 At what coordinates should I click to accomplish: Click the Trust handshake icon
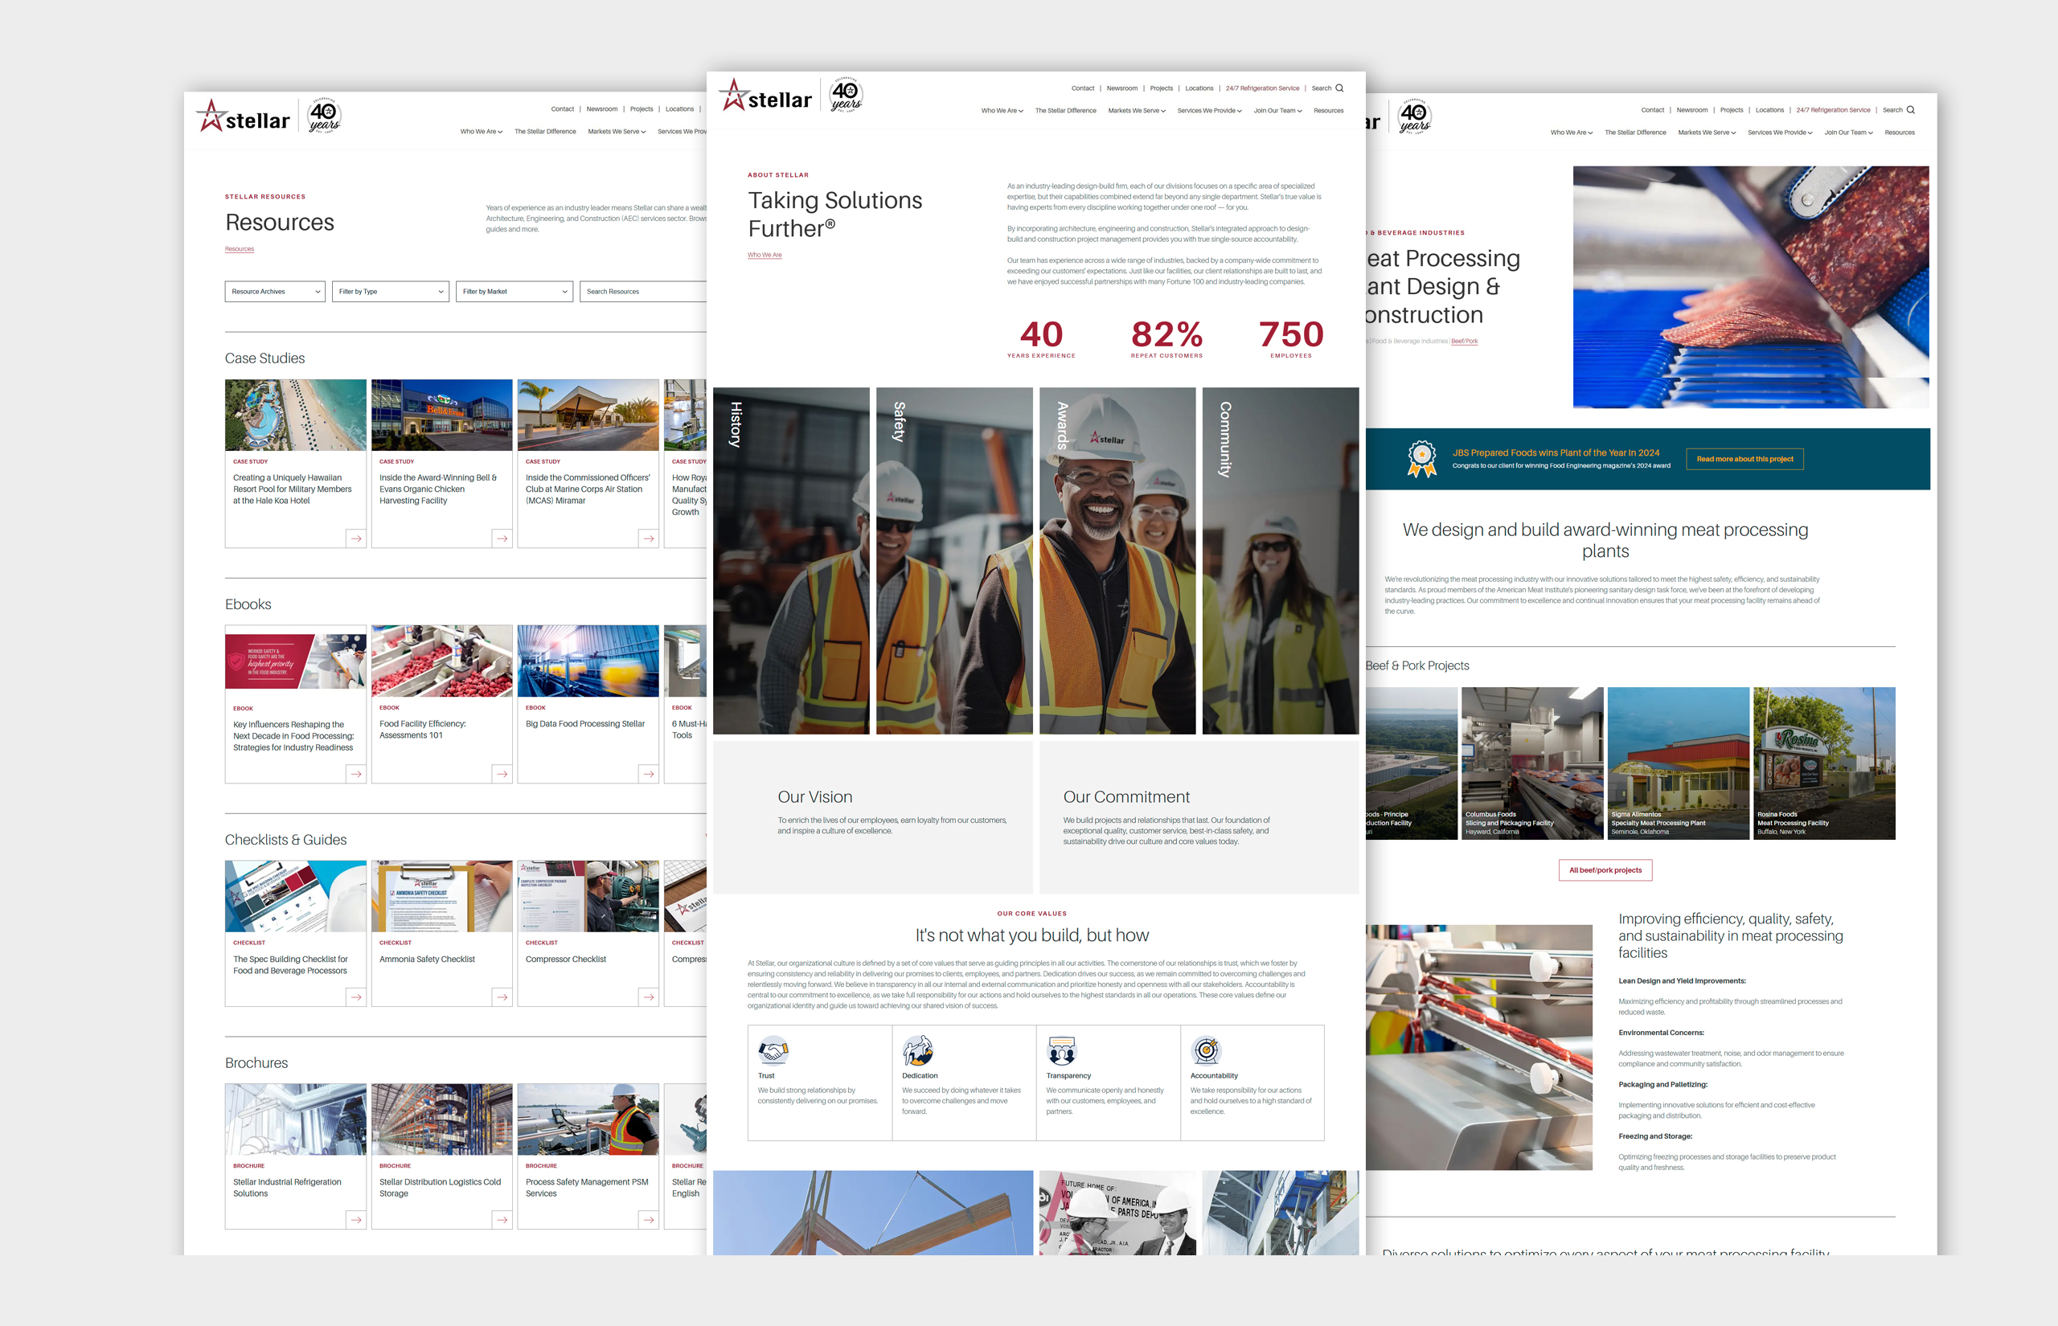[x=773, y=1051]
